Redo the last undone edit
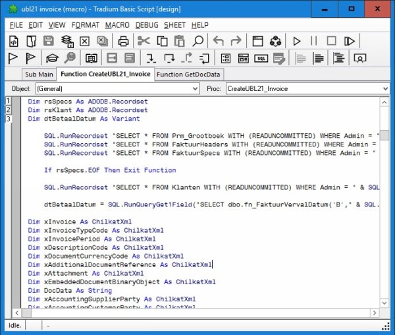Image resolution: width=395 pixels, height=335 pixels. [x=236, y=41]
